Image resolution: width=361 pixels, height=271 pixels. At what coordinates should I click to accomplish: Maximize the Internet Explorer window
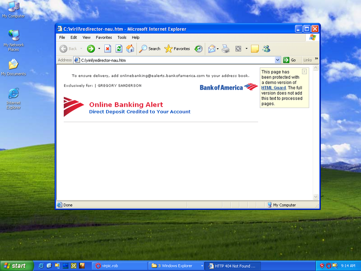coord(307,29)
